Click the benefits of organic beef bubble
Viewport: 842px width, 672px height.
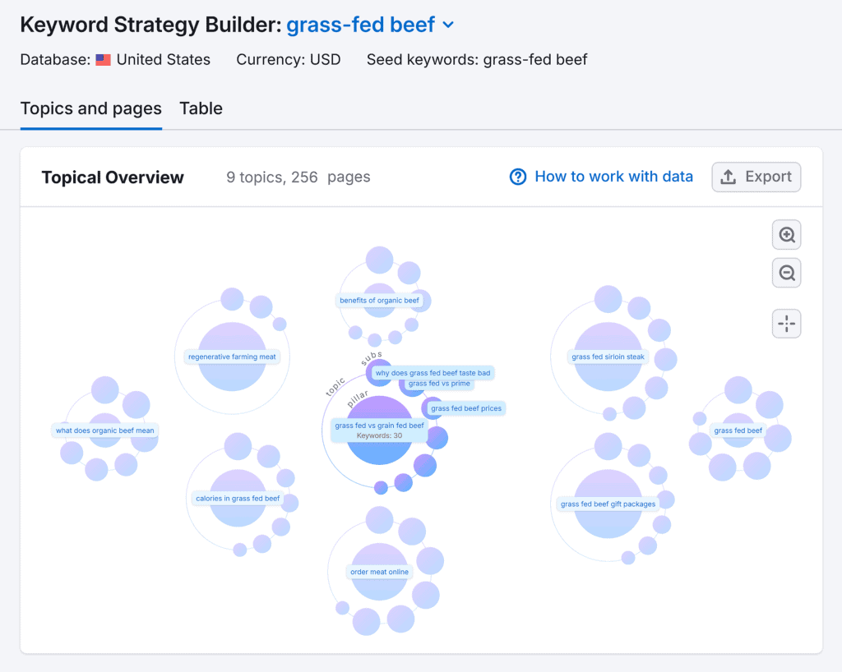(382, 300)
